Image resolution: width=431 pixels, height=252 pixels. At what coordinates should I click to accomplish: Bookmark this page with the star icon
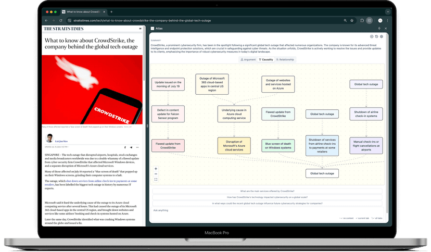tap(352, 20)
